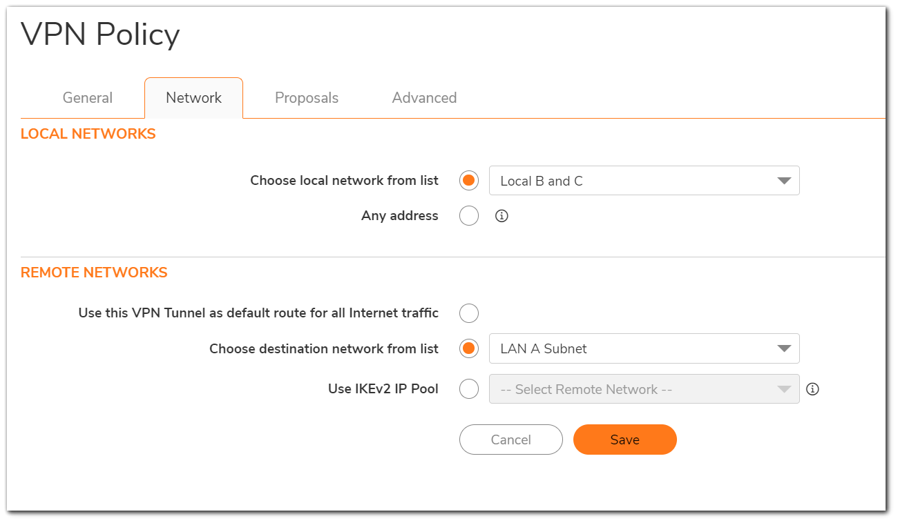The image size is (898, 523).
Task: Click the Any address label text
Action: pos(400,216)
